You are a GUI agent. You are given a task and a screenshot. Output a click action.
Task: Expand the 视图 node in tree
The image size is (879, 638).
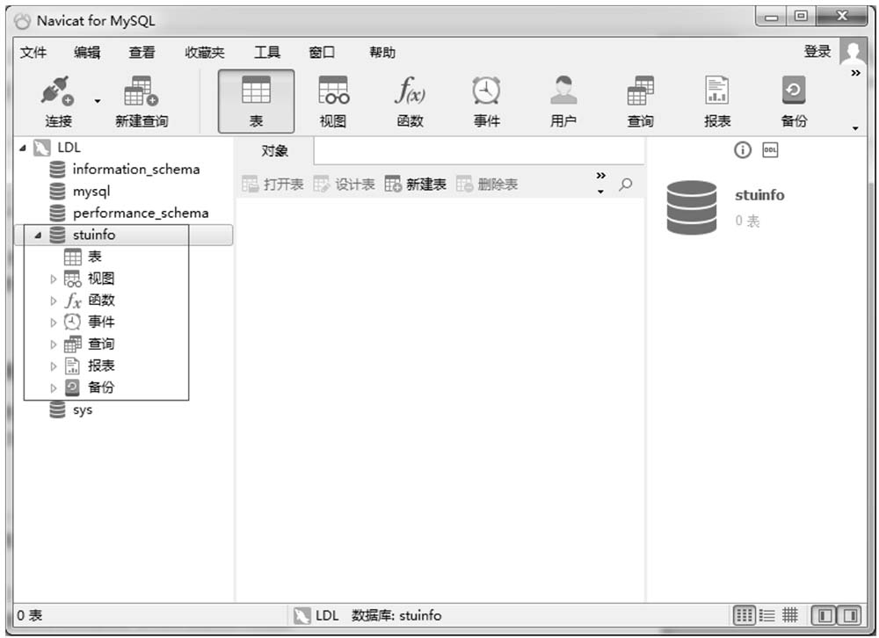[x=54, y=279]
